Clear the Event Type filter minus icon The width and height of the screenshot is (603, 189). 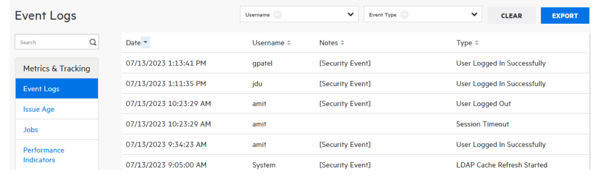[404, 15]
